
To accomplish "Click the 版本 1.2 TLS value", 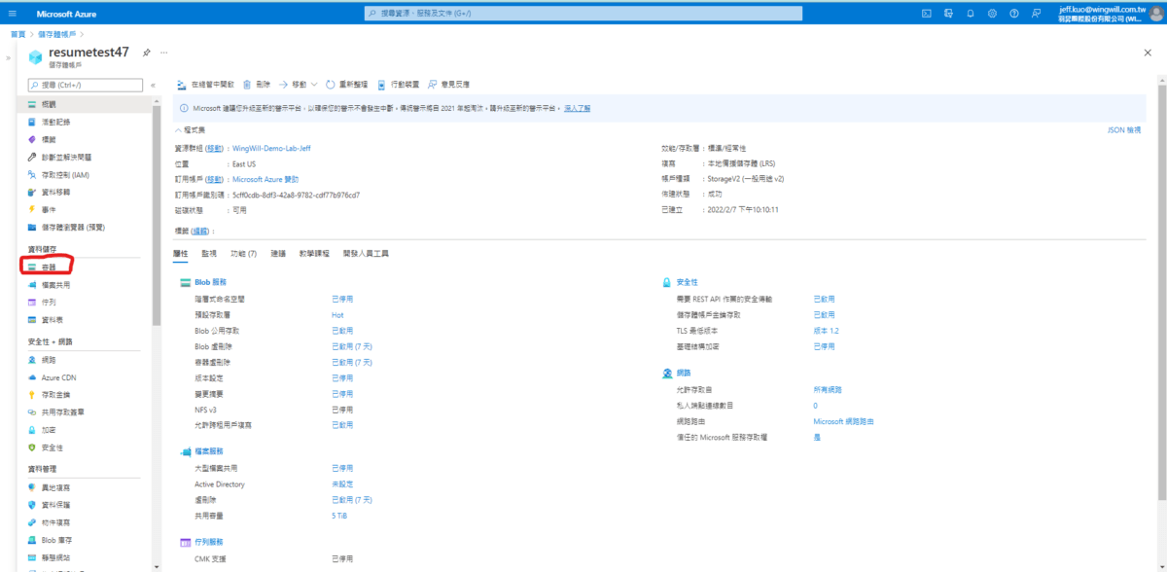I will [826, 331].
